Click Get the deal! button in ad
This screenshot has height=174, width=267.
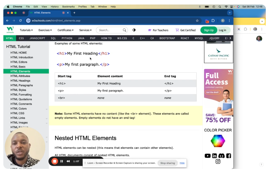click(x=212, y=92)
